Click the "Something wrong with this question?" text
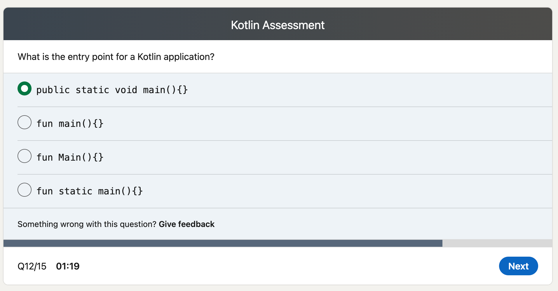 [86, 224]
